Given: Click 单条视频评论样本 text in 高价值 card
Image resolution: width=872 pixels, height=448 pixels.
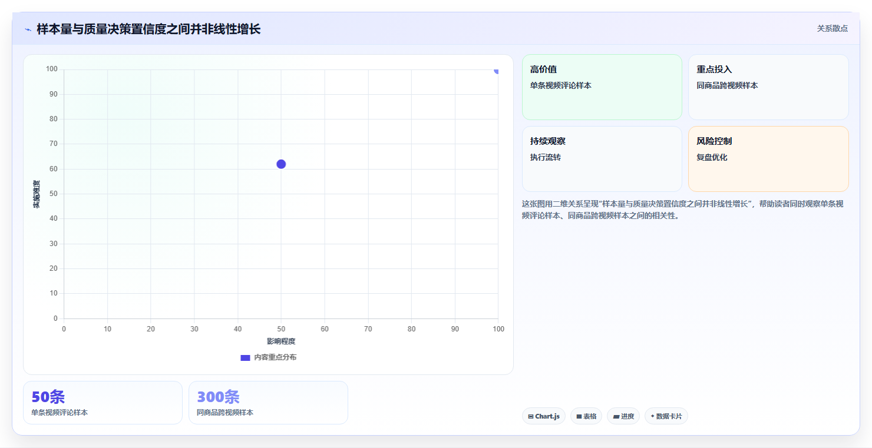Looking at the screenshot, I should 561,85.
